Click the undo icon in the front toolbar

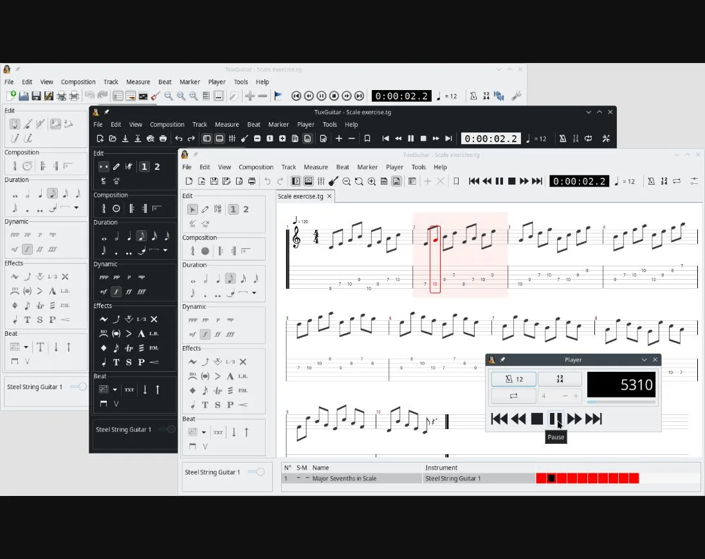[268, 181]
